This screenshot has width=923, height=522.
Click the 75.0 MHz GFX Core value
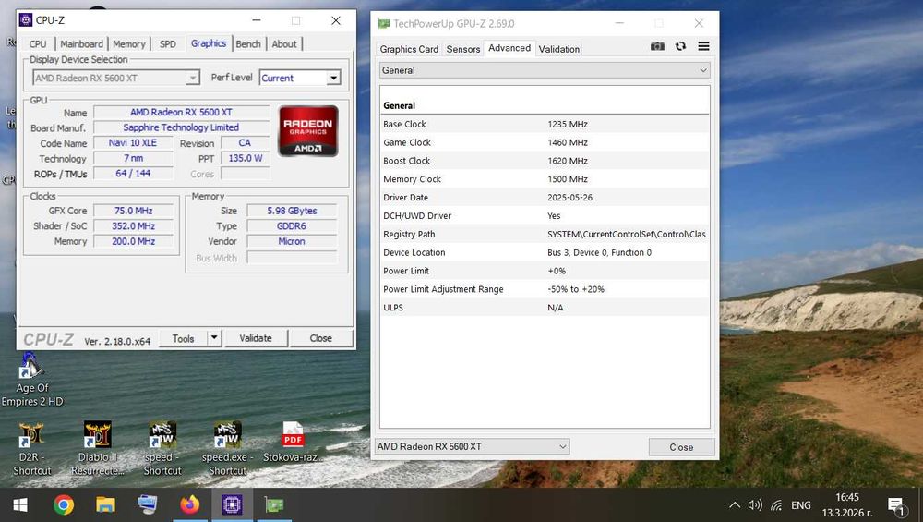(134, 211)
